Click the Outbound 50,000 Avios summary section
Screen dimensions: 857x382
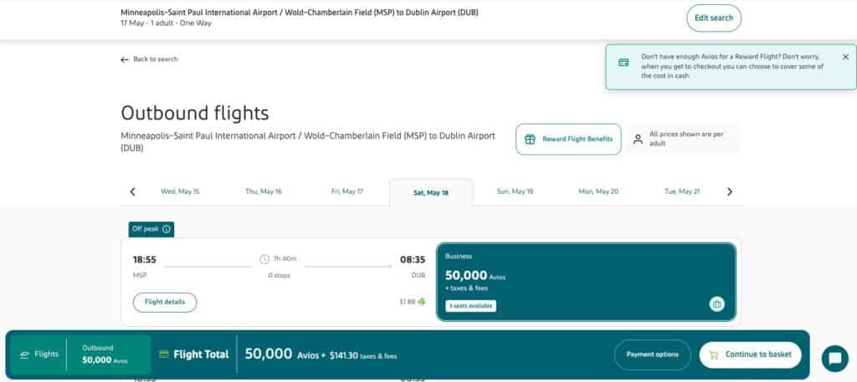click(108, 354)
